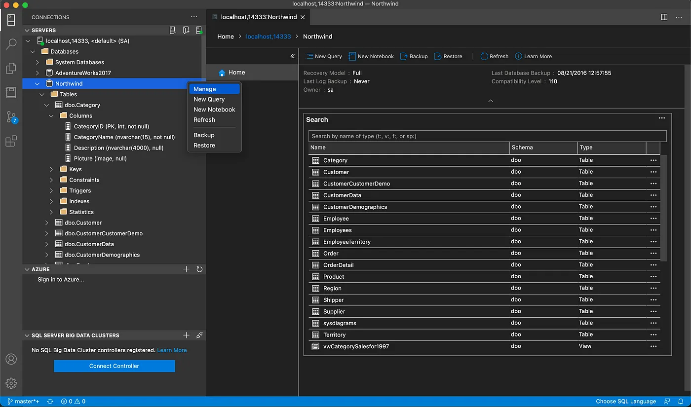The image size is (691, 407).
Task: Open the Extensions view in activity bar
Action: pos(11,141)
